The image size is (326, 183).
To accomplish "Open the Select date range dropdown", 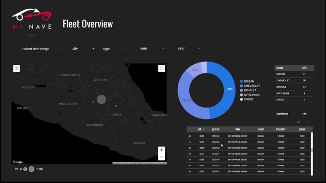I will tap(41, 49).
